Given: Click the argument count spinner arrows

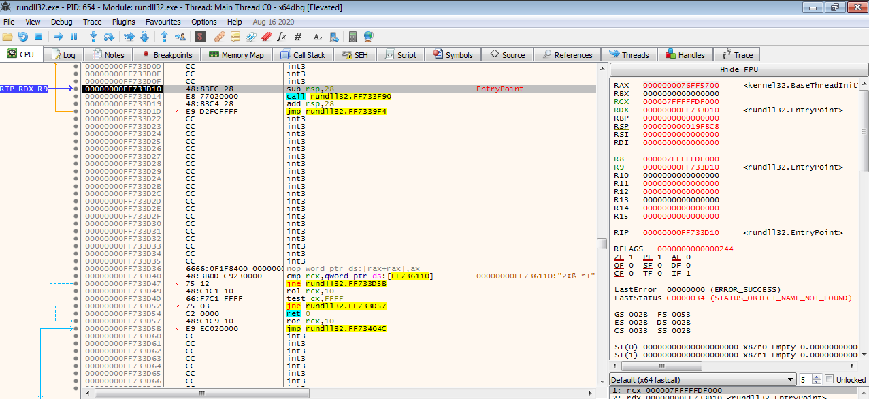Looking at the screenshot, I should tap(817, 379).
